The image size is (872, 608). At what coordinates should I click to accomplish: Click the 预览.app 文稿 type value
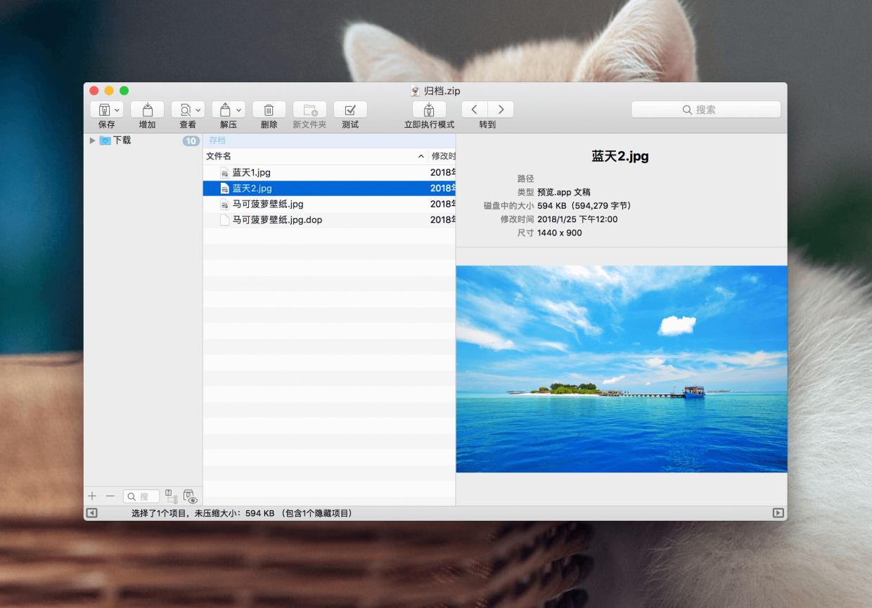click(x=564, y=192)
